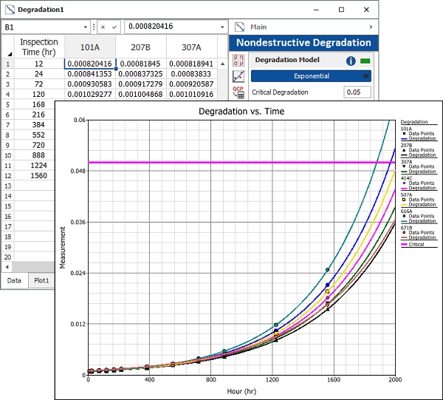443x400 pixels.
Task: Open the Exponential degradation model dropdown
Action: coord(311,76)
